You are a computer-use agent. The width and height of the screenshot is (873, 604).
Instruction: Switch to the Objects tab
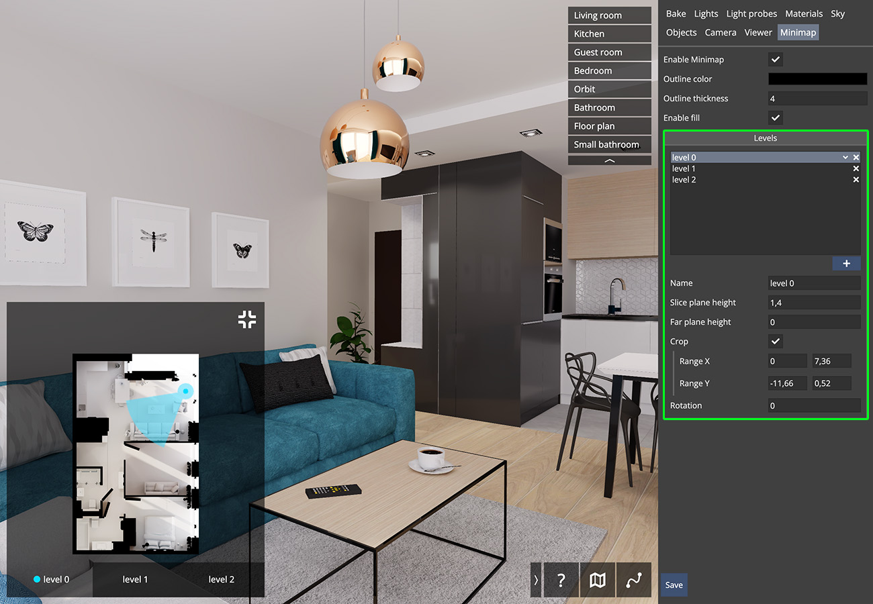[x=682, y=32]
